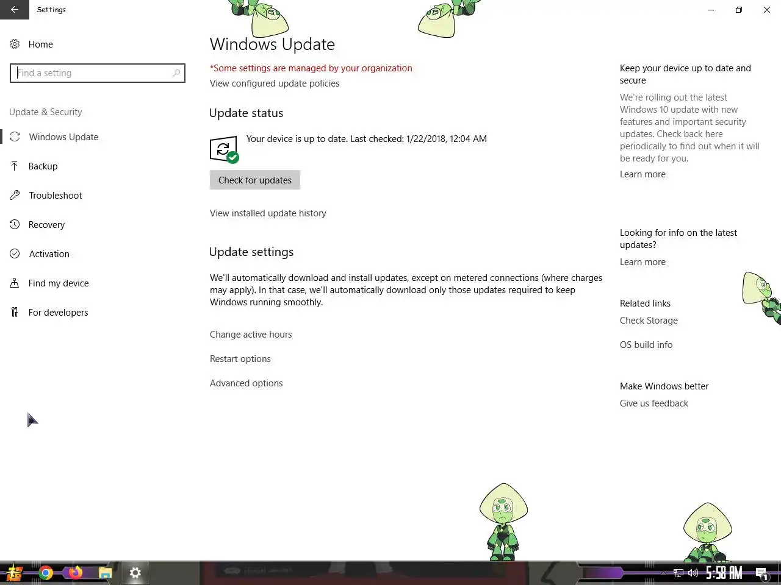Screen dimensions: 781x585
Task: Open View installed update history
Action: coord(268,213)
